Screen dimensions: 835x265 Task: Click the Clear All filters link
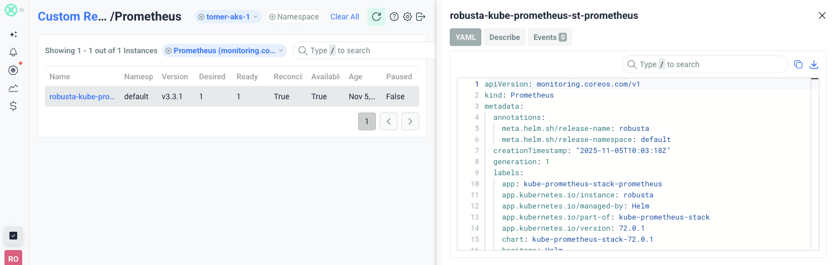click(344, 17)
